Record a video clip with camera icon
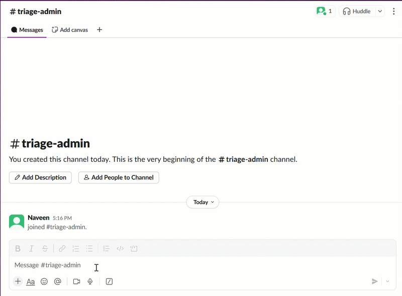This screenshot has width=402, height=296. pyautogui.click(x=76, y=281)
